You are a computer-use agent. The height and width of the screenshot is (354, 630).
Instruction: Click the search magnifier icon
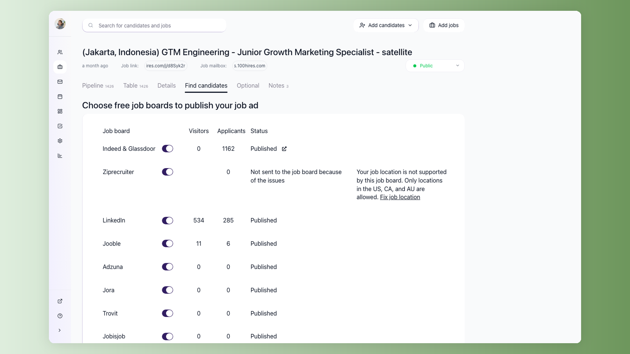click(x=91, y=25)
